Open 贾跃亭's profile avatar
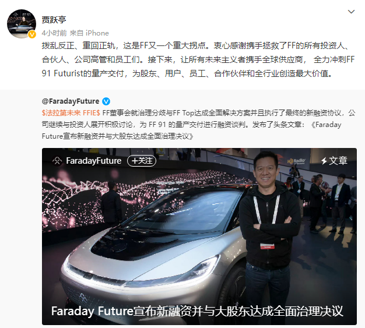 point(22,24)
